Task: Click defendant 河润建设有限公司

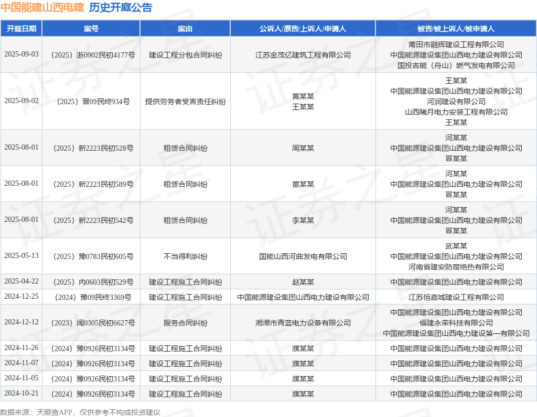Action: 456,102
